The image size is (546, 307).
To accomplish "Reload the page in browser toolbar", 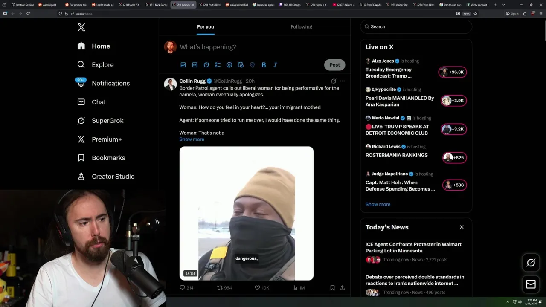I will tap(28, 14).
